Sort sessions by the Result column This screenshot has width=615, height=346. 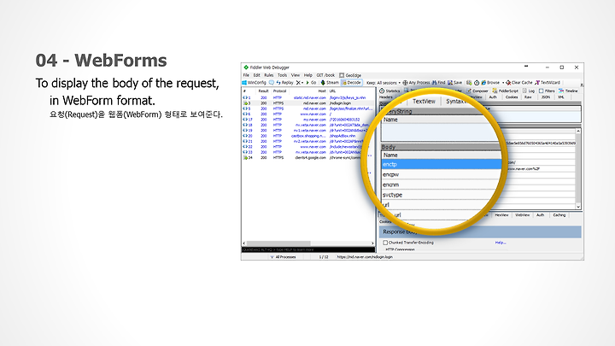264,91
